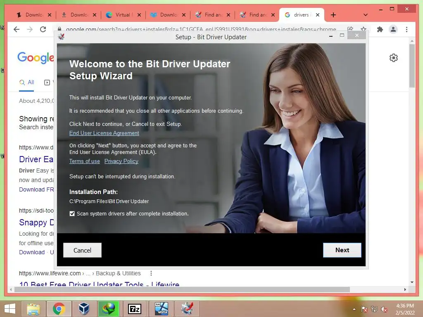Select the Videos search filter icon
Screen dimensions: 423x317
pyautogui.click(x=47, y=83)
